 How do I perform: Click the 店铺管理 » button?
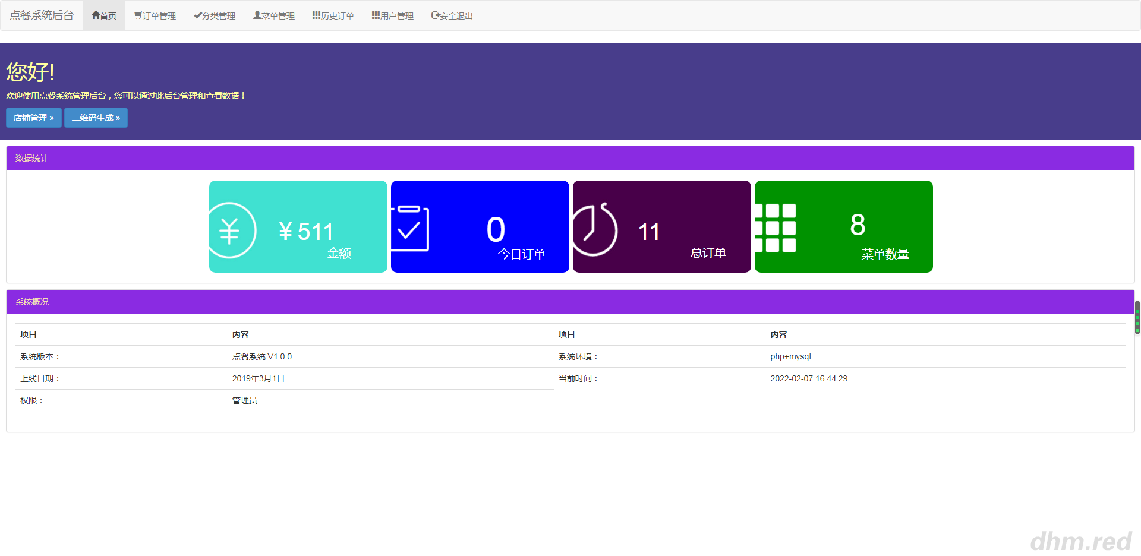click(34, 118)
